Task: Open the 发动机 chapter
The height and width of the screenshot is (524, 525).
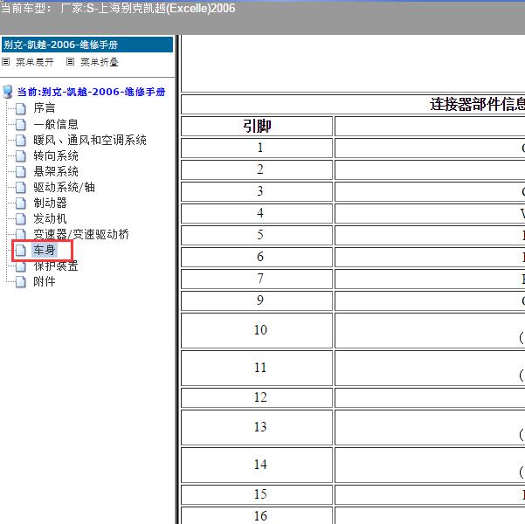Action: pos(50,218)
